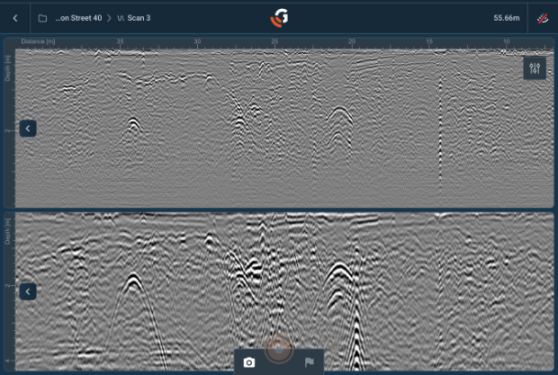The image size is (558, 375).
Task: Select the 'Scan 3' breadcrumb
Action: 139,18
